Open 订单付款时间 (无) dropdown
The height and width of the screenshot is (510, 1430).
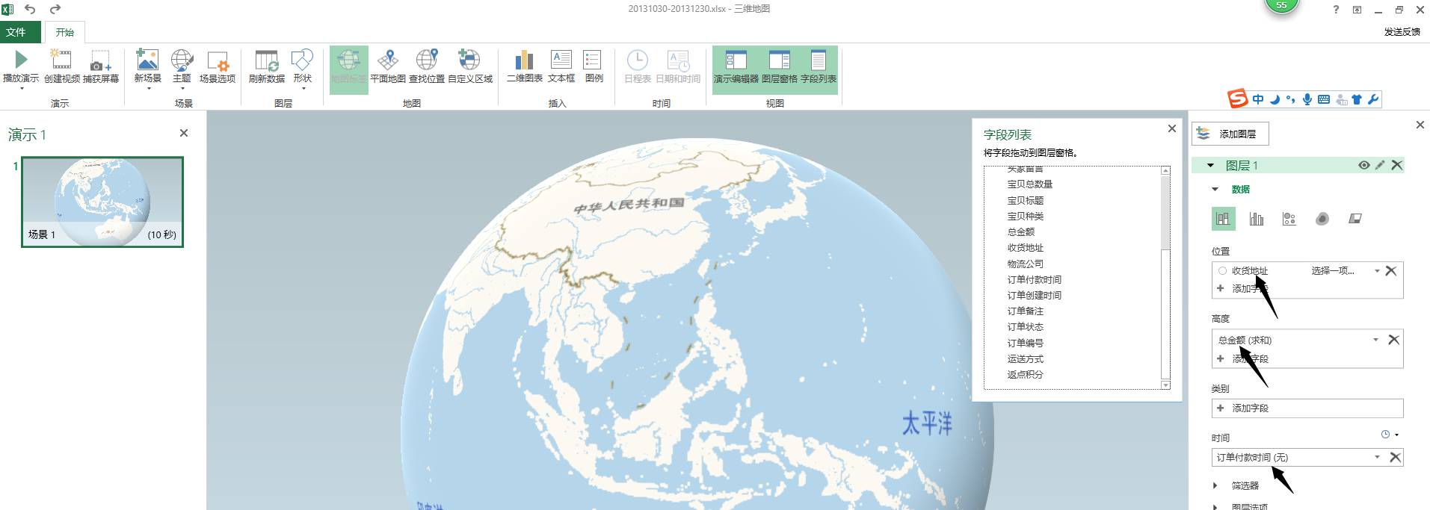pyautogui.click(x=1377, y=457)
